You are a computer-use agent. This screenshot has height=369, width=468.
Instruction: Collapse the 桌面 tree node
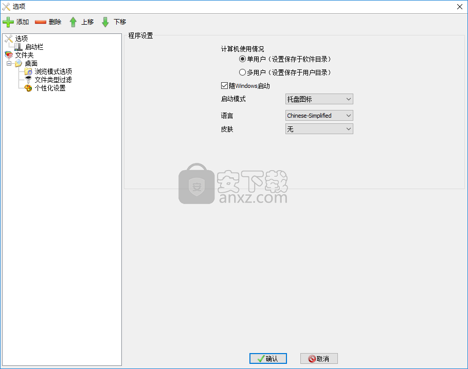[x=9, y=63]
